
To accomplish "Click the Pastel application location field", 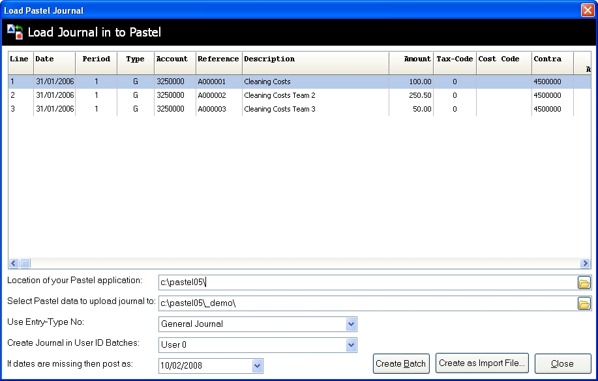I will tap(368, 282).
